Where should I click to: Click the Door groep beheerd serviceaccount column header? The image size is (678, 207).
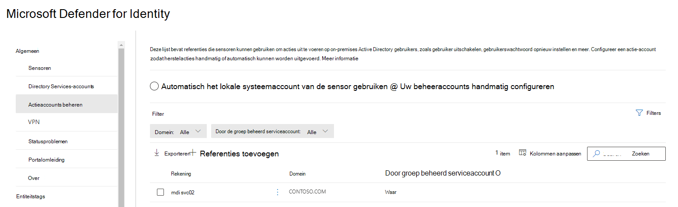tap(443, 173)
